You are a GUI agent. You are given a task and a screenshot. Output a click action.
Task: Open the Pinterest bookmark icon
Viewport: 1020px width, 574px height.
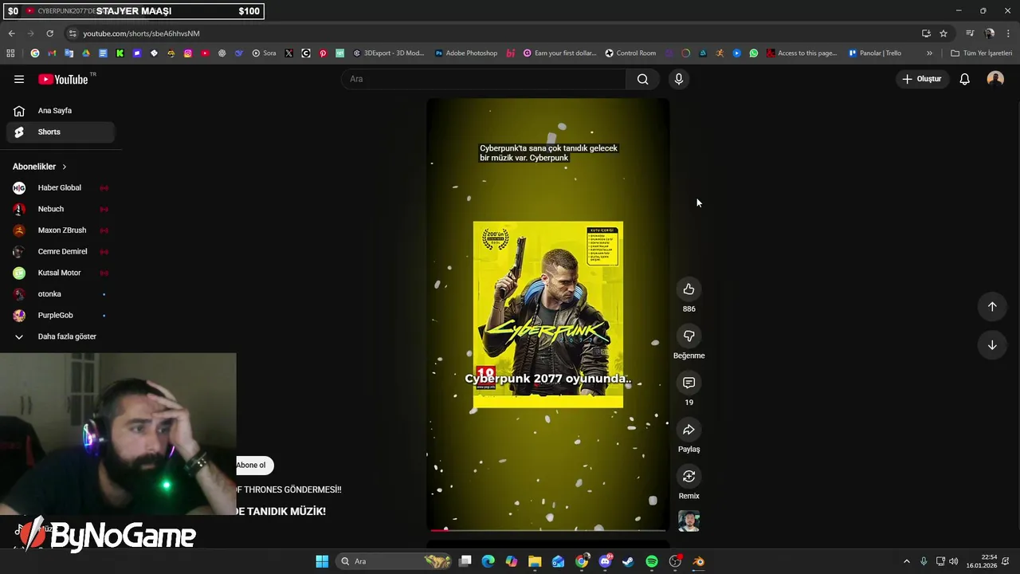323,53
